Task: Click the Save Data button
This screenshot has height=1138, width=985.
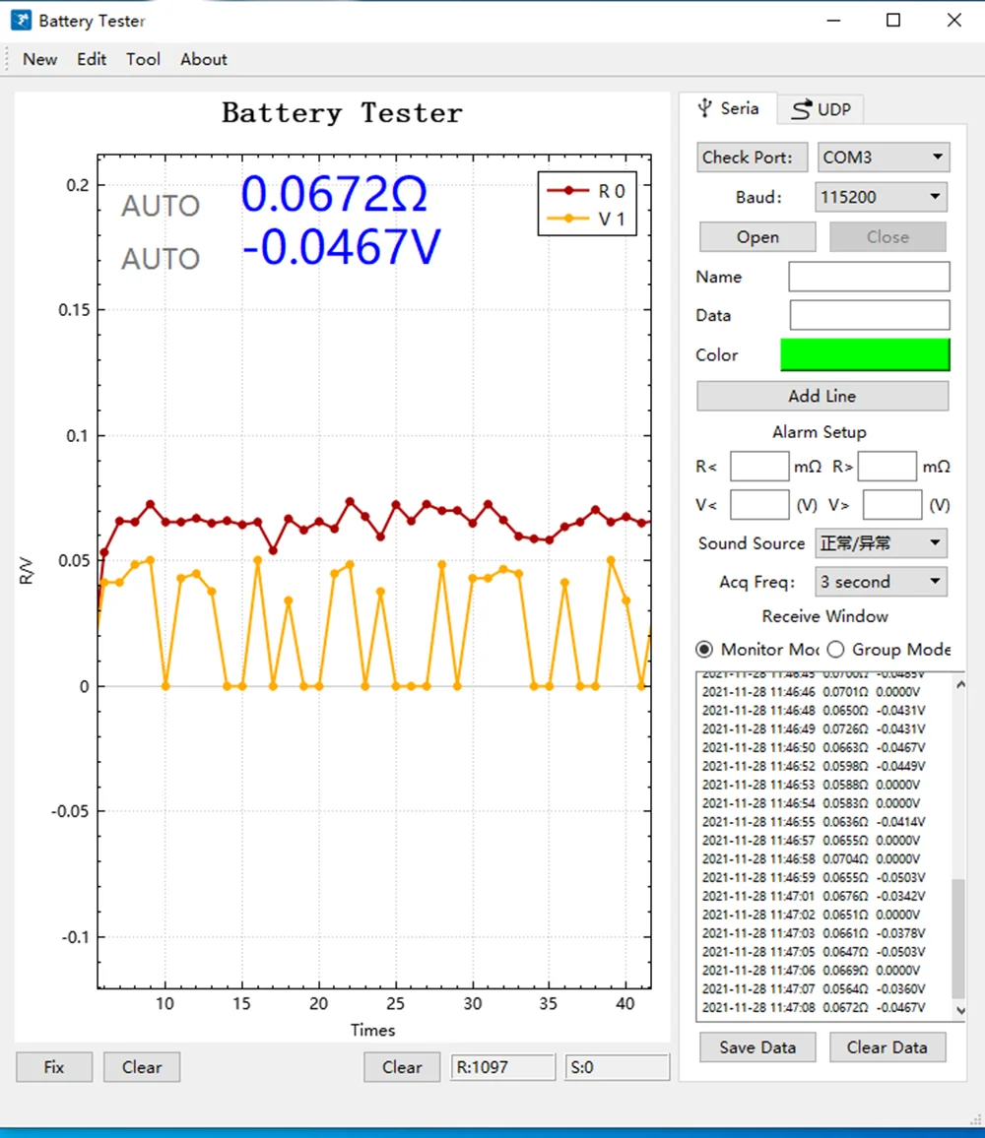Action: [x=757, y=1047]
